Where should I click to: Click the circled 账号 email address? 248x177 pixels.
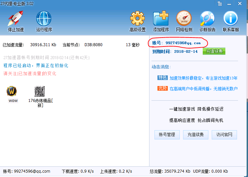pyautogui.click(x=183, y=43)
